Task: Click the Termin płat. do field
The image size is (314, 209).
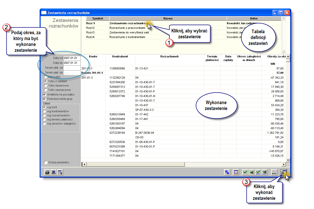Action: (72, 73)
